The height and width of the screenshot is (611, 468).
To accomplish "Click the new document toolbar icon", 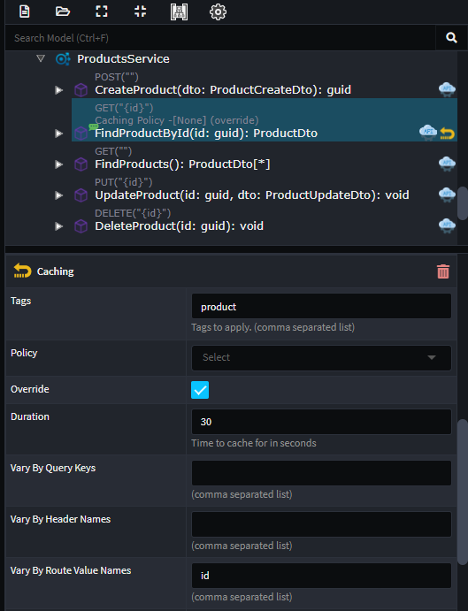I will point(24,11).
